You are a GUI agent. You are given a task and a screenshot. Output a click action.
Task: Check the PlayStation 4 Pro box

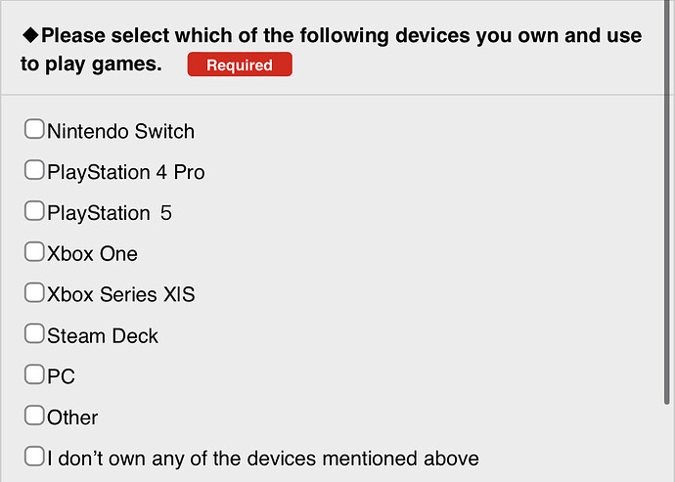[x=34, y=170]
